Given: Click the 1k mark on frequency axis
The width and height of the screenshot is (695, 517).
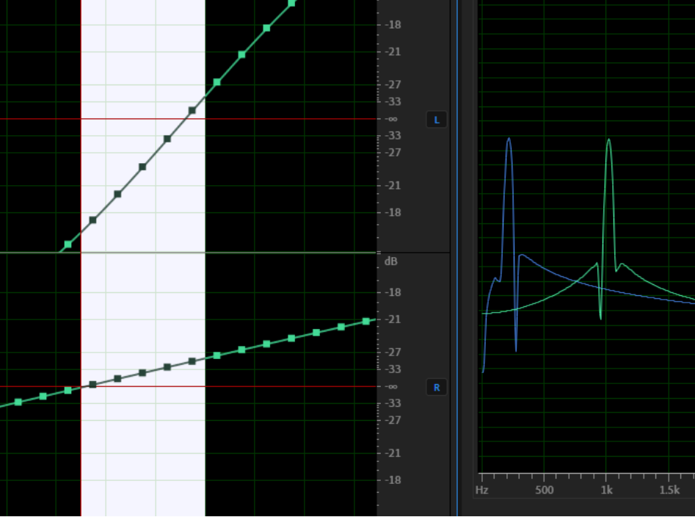Looking at the screenshot, I should [x=606, y=490].
